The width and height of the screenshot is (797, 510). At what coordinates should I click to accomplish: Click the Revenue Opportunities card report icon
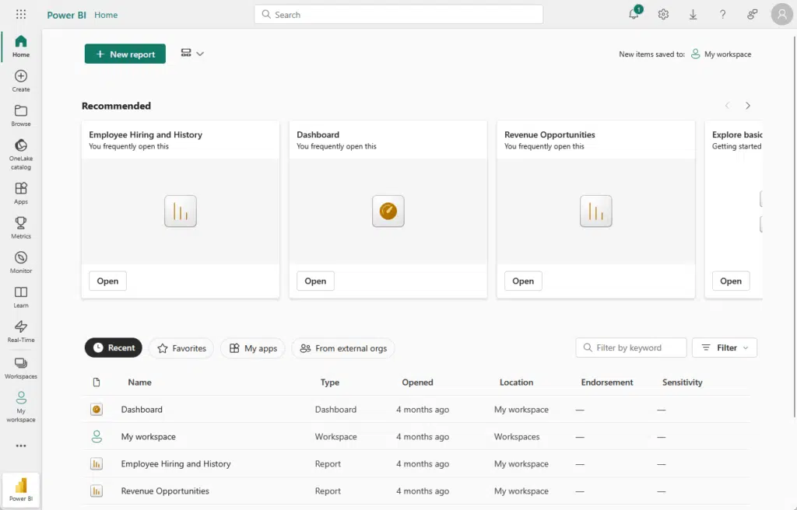pos(595,211)
